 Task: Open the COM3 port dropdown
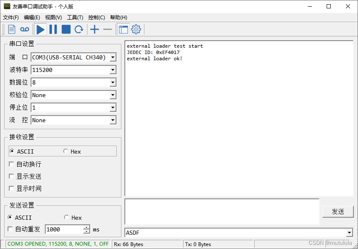point(113,57)
